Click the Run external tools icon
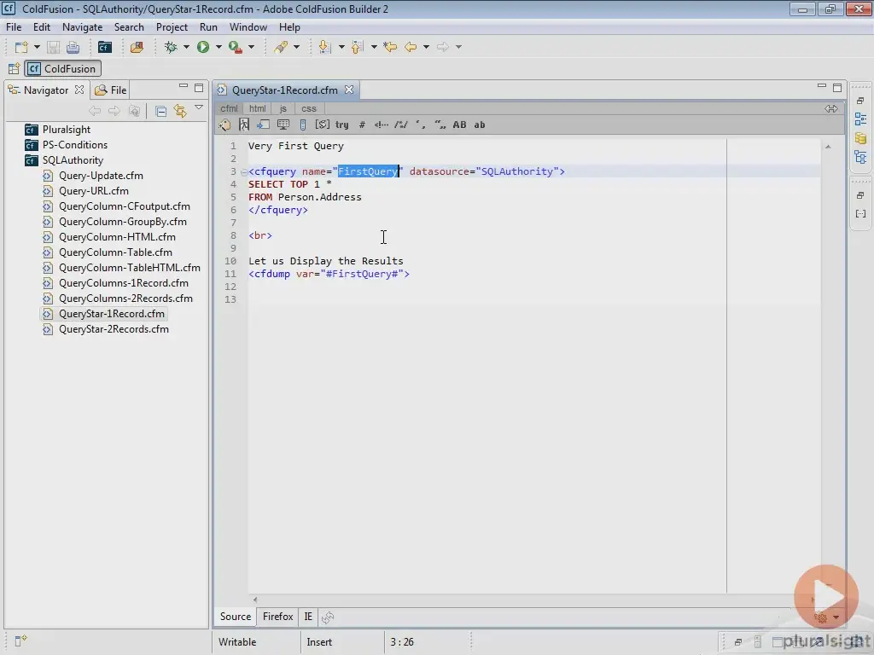874x655 pixels. point(236,48)
